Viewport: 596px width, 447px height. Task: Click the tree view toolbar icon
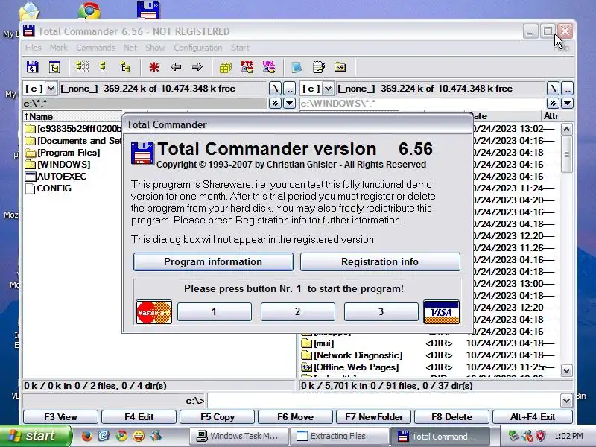pyautogui.click(x=125, y=67)
